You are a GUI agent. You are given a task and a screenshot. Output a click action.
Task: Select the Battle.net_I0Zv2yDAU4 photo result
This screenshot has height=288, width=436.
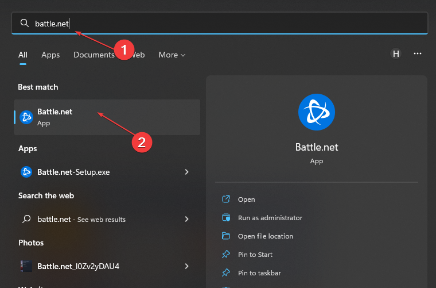coord(107,266)
